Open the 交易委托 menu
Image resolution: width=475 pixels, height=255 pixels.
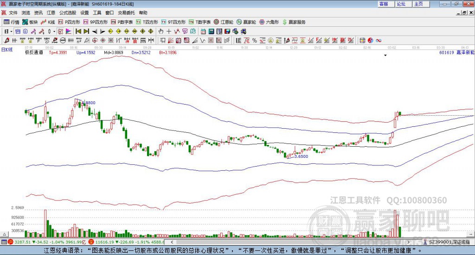tap(126, 12)
